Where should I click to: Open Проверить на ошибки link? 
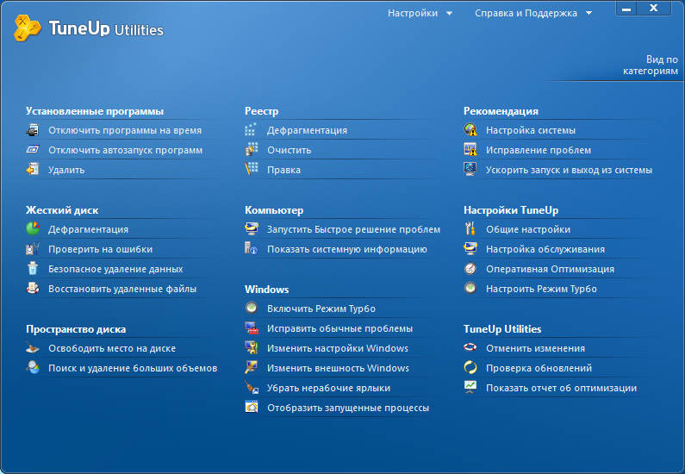click(x=101, y=249)
